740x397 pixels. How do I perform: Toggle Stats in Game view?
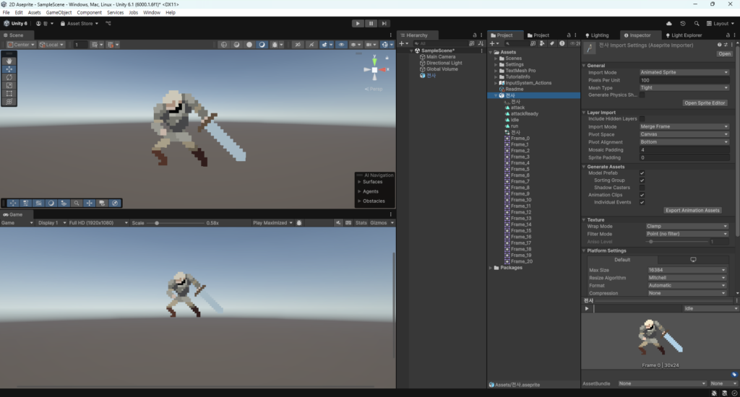pyautogui.click(x=361, y=223)
